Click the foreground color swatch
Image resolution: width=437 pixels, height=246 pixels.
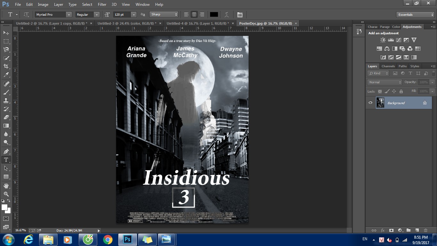[x=4, y=207]
